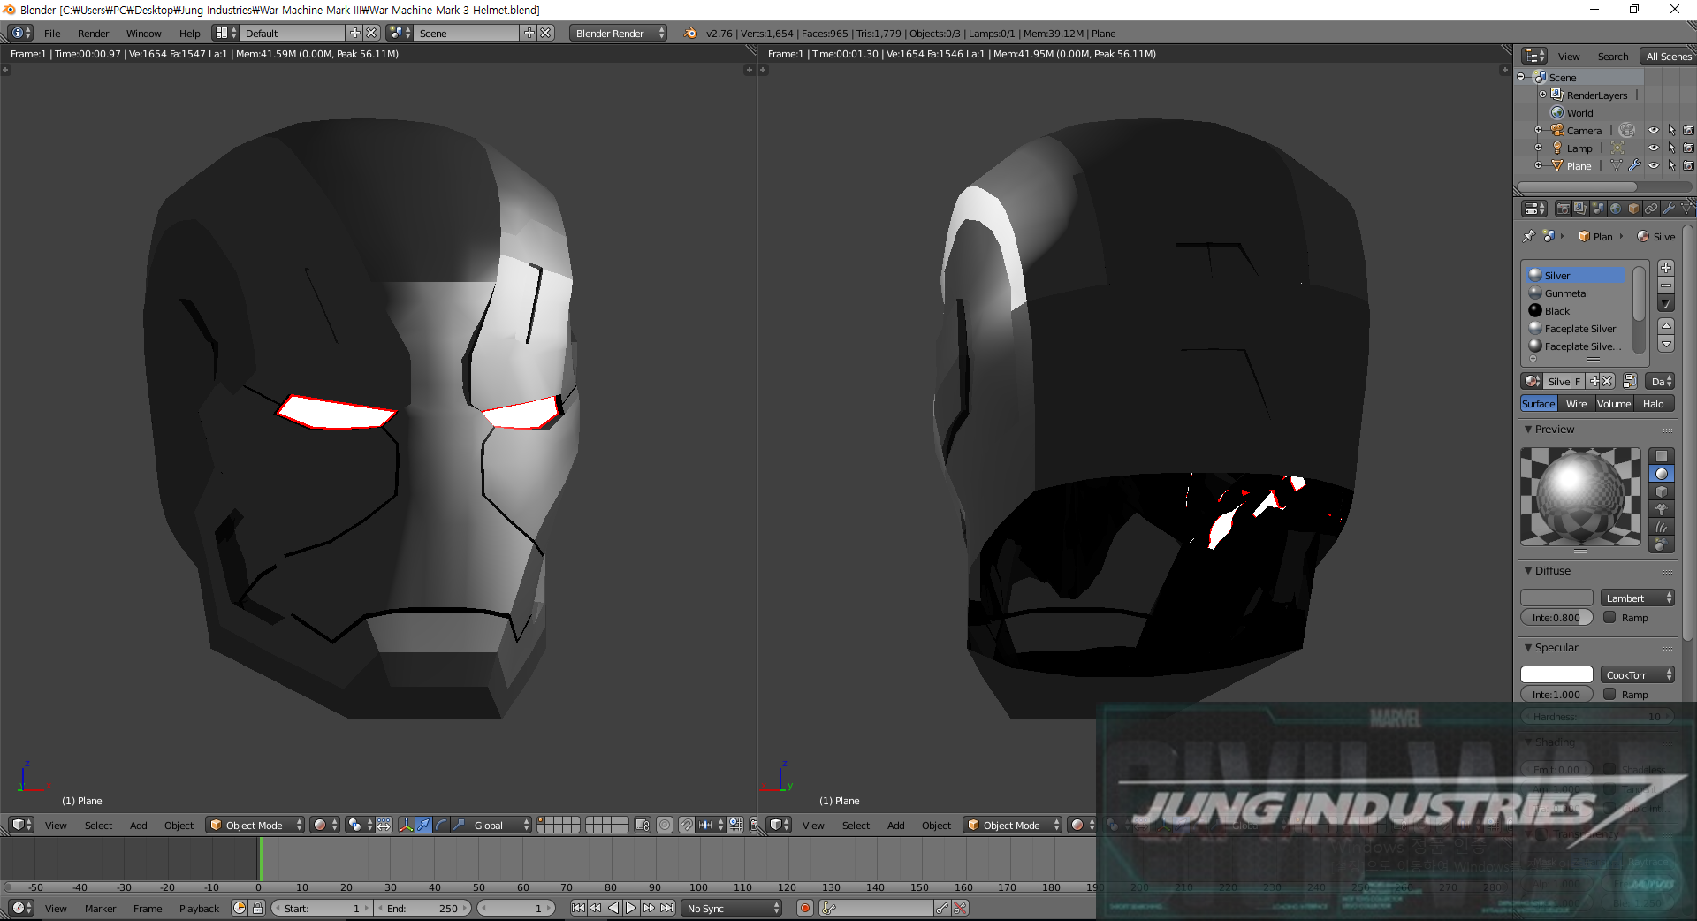This screenshot has width=1697, height=921.
Task: Open the Render properties tab (camera icon)
Action: [x=1563, y=209]
